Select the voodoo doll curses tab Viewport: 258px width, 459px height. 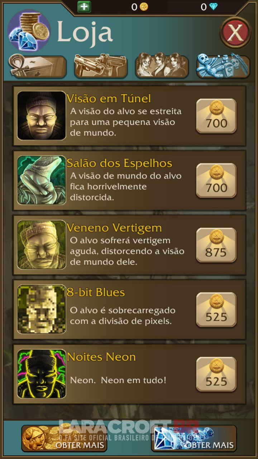(223, 66)
